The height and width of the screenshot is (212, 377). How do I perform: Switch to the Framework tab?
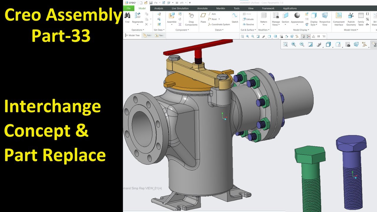268,8
